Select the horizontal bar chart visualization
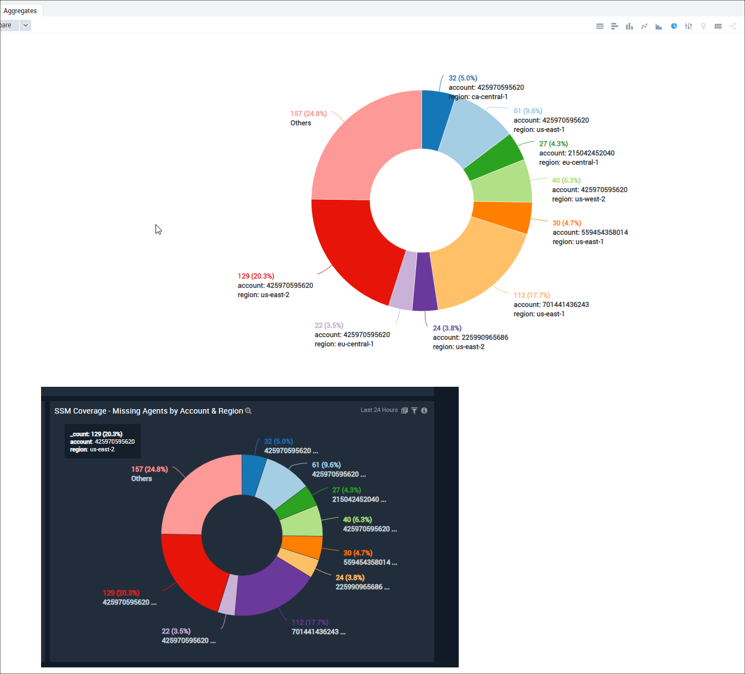745x674 pixels. pyautogui.click(x=614, y=26)
